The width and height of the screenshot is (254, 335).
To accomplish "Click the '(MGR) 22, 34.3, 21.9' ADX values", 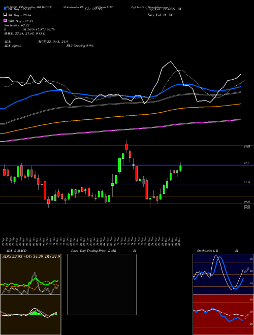I will 53,42.
